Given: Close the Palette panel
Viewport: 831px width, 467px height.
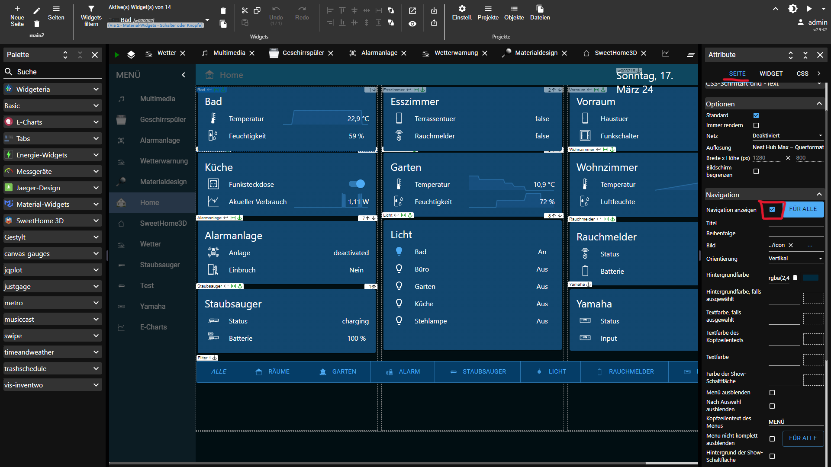Looking at the screenshot, I should point(95,55).
